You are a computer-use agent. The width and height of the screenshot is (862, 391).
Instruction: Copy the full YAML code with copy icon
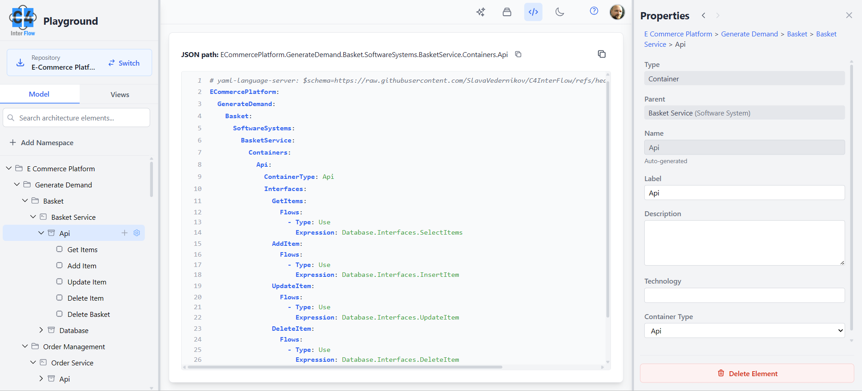click(602, 54)
